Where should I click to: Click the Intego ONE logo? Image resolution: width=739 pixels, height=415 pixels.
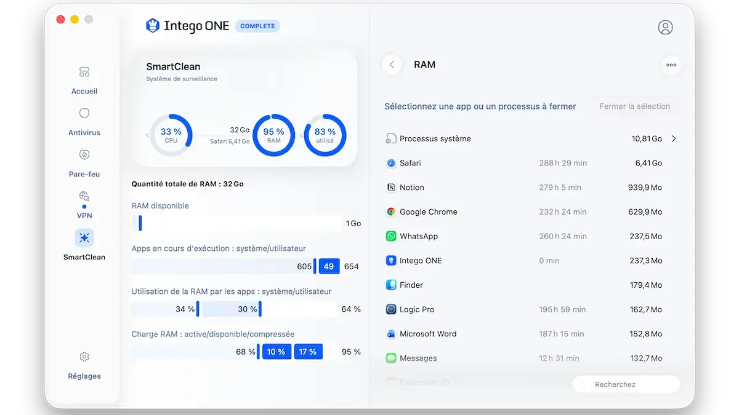click(187, 26)
